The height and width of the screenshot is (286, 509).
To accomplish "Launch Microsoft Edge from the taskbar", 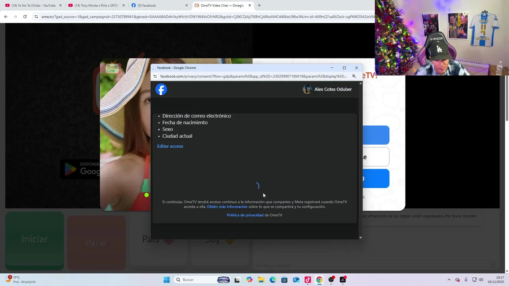I will (x=273, y=280).
